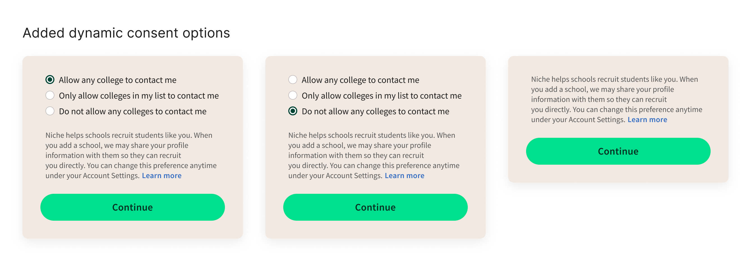Click Continue button in the middle card
This screenshot has width=751, height=261.
pos(375,207)
